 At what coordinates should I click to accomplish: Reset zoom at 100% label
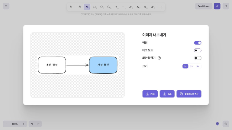point(15,124)
